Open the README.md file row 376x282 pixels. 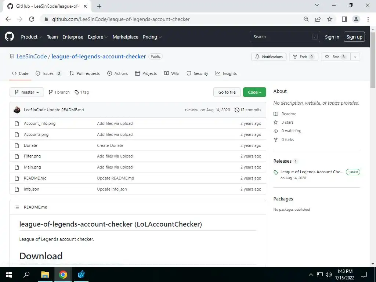138,178
